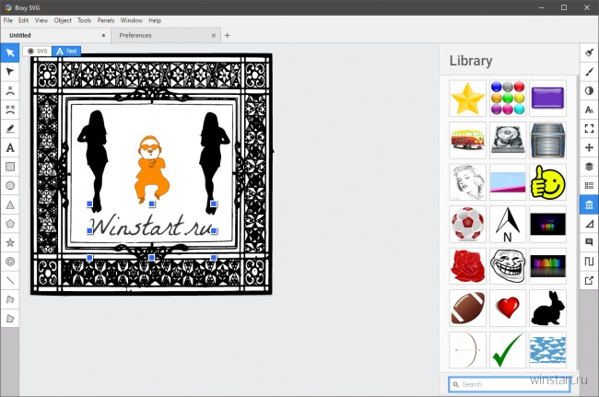Switch to the Preferences tab

coord(165,36)
